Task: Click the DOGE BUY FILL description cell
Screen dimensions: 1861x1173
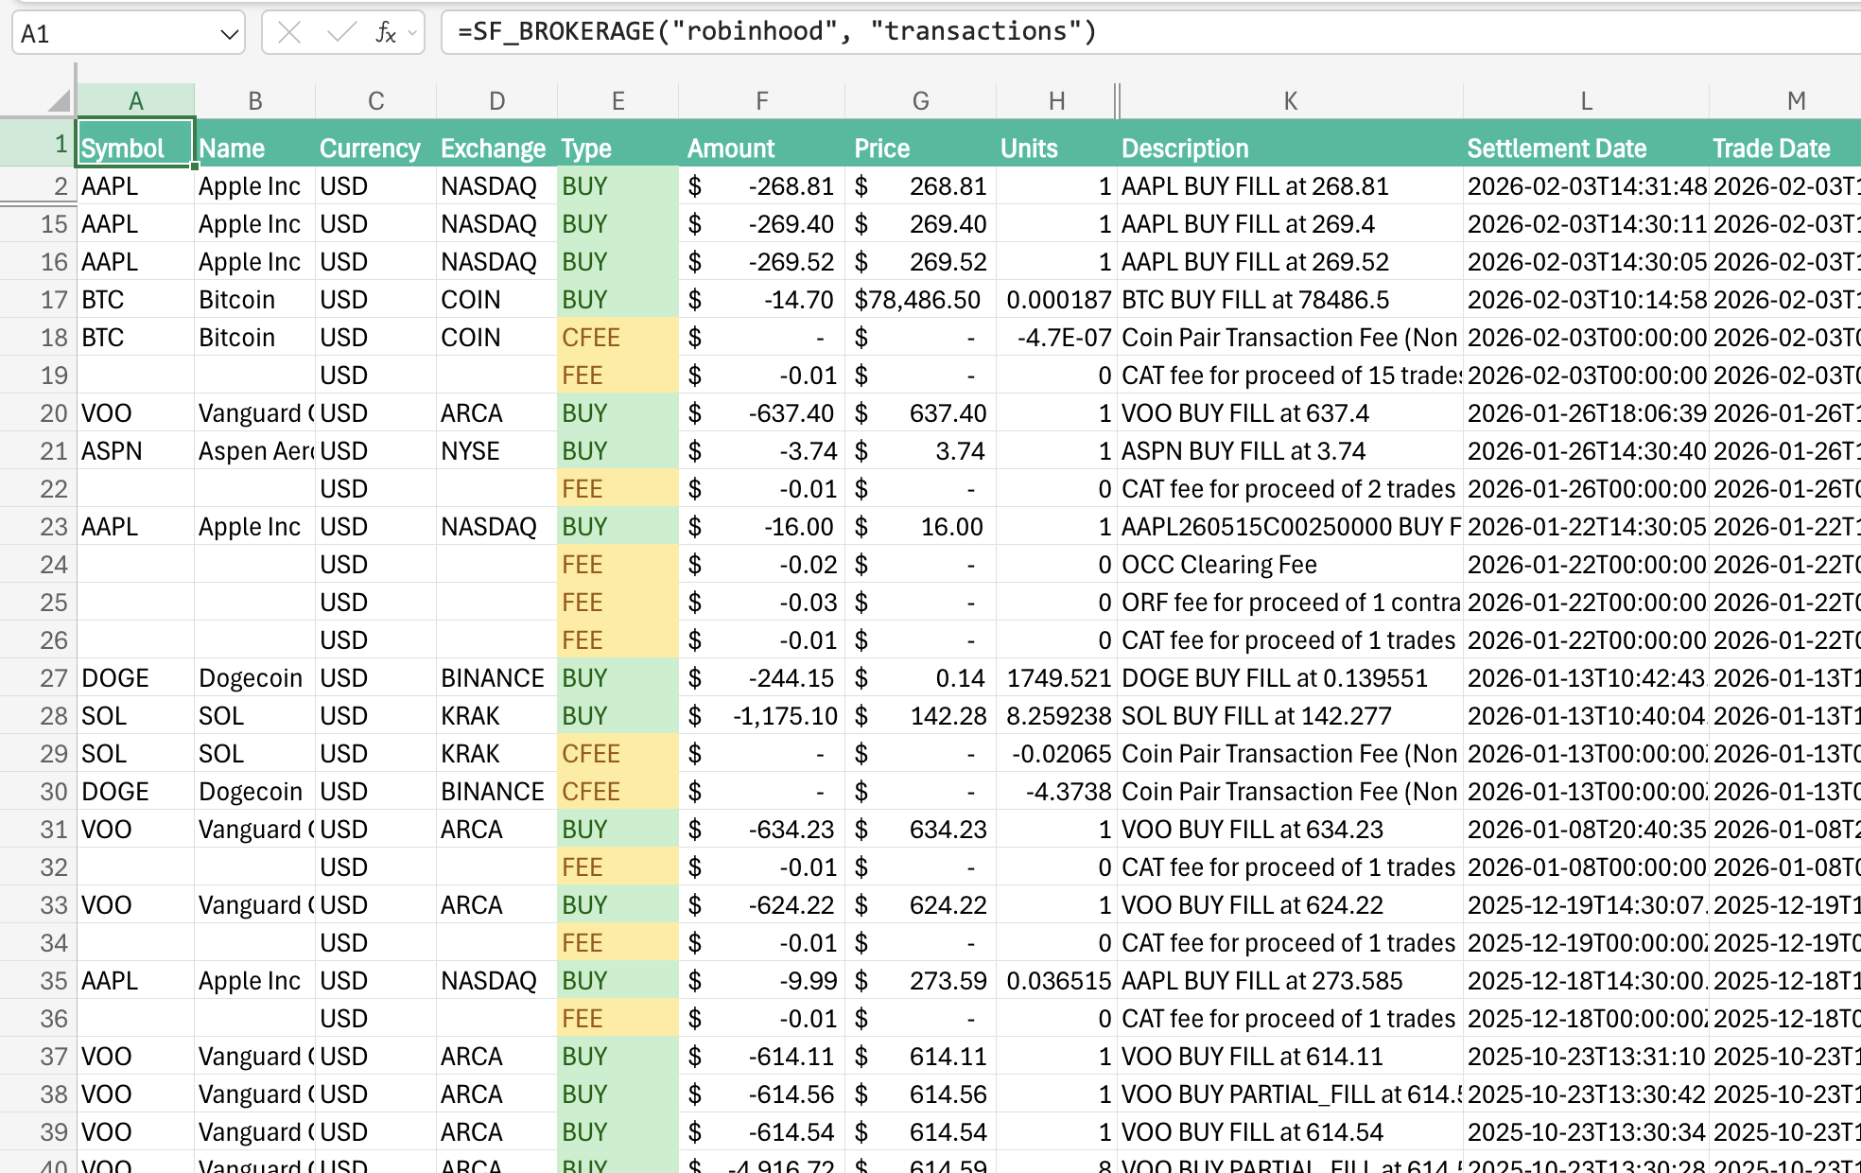Action: (1286, 677)
